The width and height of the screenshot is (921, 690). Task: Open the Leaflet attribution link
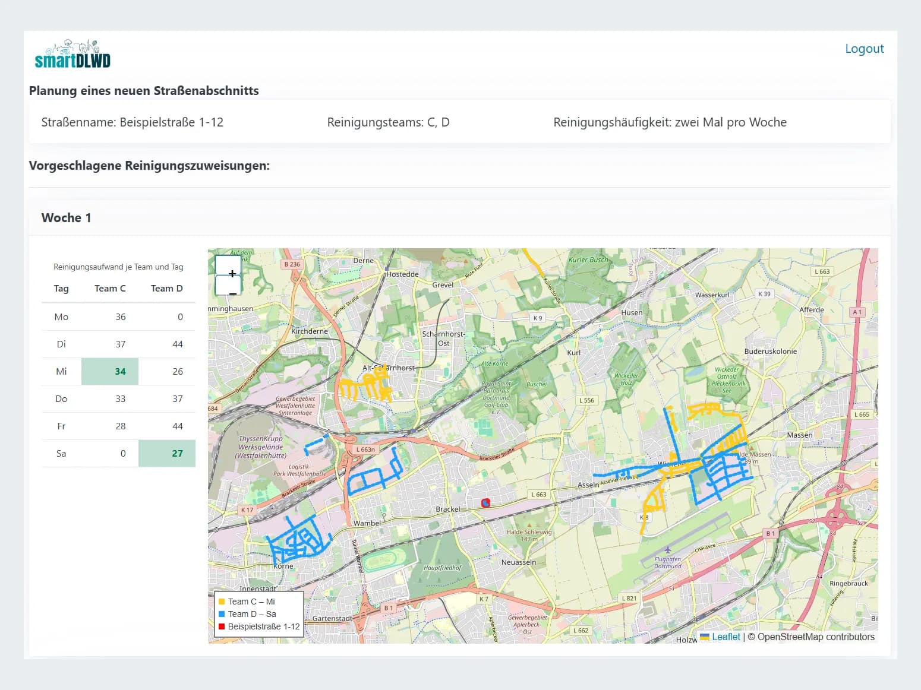click(x=726, y=637)
